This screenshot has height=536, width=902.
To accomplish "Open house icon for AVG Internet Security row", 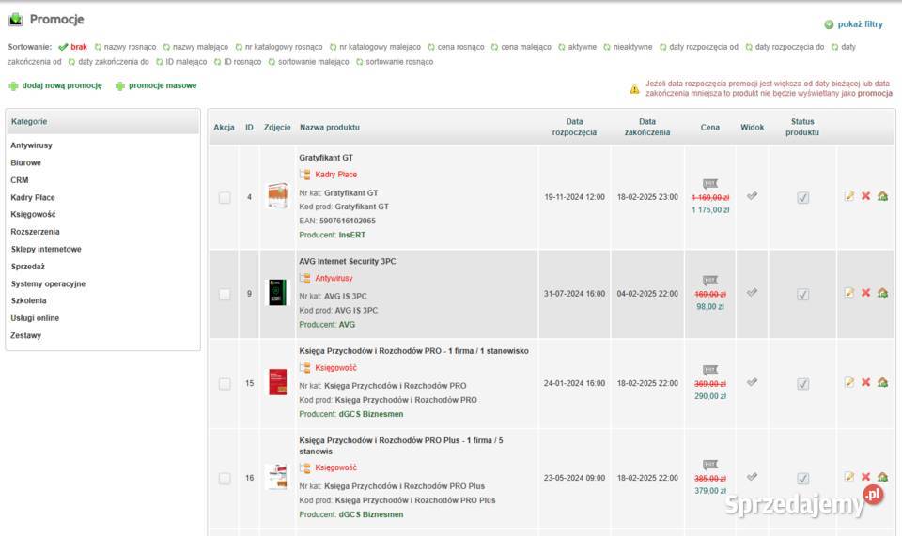I will pyautogui.click(x=882, y=293).
